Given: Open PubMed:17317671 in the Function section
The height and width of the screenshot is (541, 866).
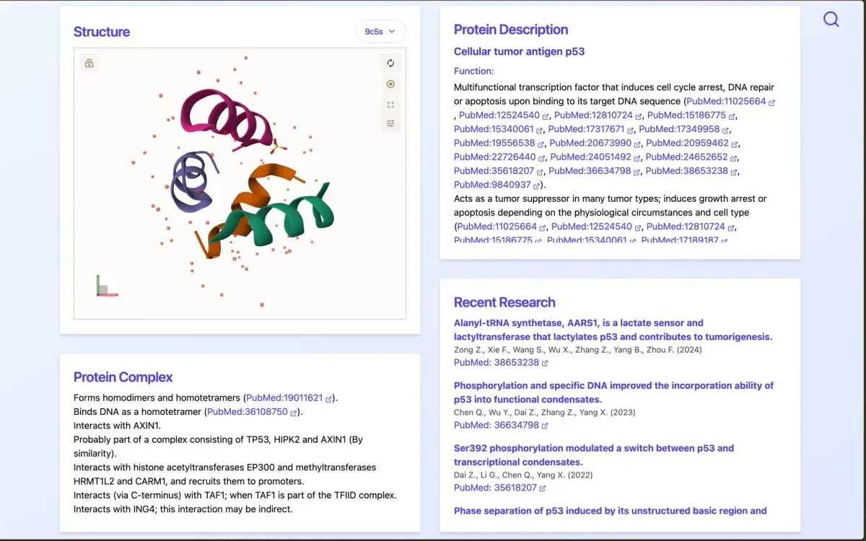Looking at the screenshot, I should coord(586,129).
